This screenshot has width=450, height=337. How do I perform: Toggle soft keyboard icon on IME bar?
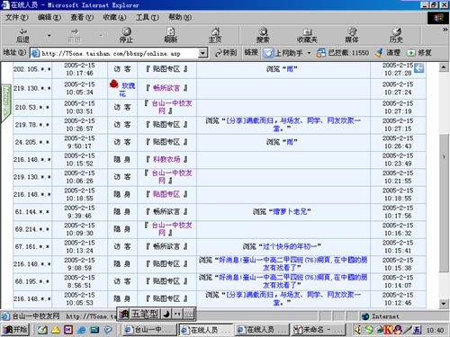[189, 314]
